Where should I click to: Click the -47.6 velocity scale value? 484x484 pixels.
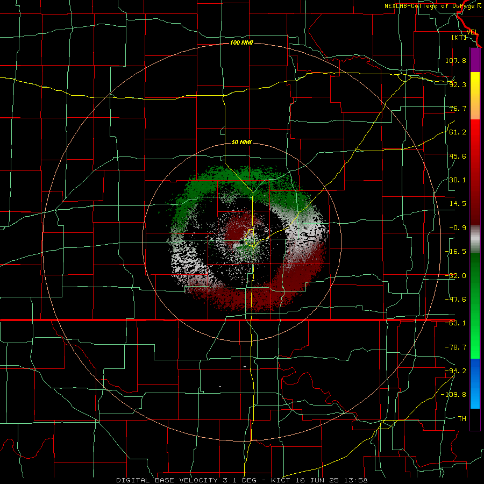455,300
